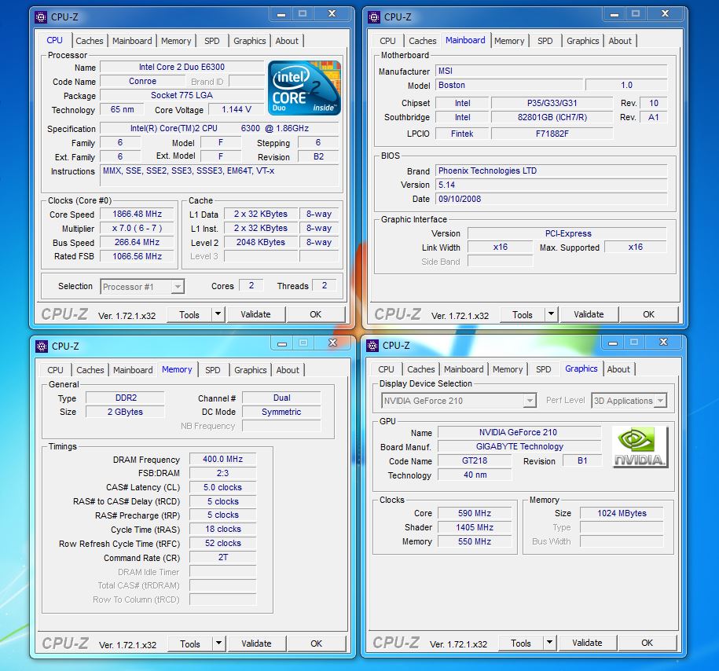Click Instructions MMX, SSE list field
The image size is (719, 671).
pos(218,175)
